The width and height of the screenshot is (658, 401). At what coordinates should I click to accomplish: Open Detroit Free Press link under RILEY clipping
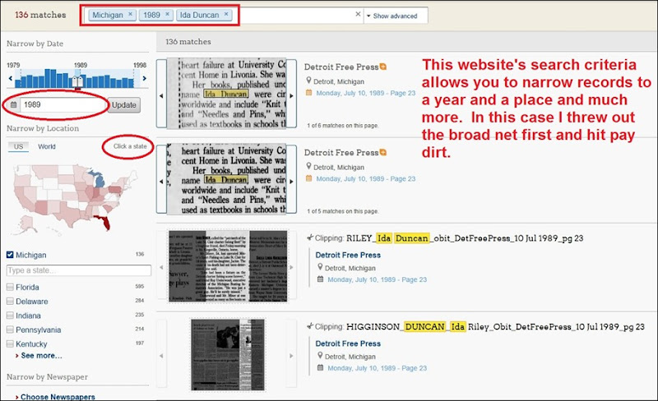click(x=348, y=255)
